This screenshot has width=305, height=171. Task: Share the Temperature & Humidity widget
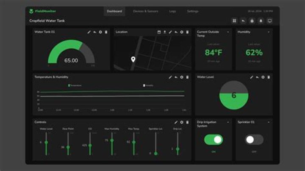(176, 77)
